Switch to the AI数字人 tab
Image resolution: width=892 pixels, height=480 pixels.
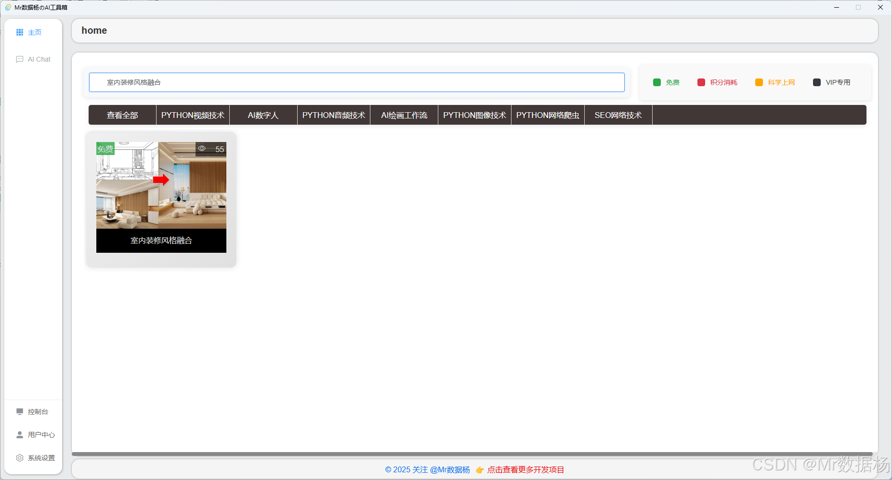(x=263, y=115)
